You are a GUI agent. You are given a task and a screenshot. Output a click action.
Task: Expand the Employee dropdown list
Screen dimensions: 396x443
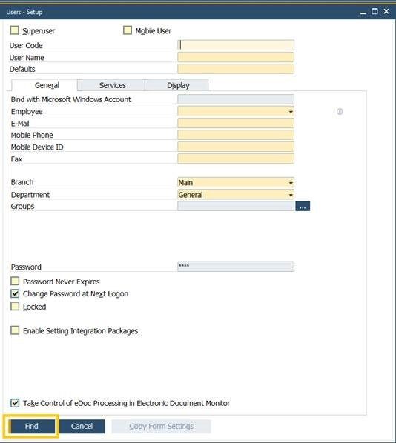pyautogui.click(x=291, y=112)
